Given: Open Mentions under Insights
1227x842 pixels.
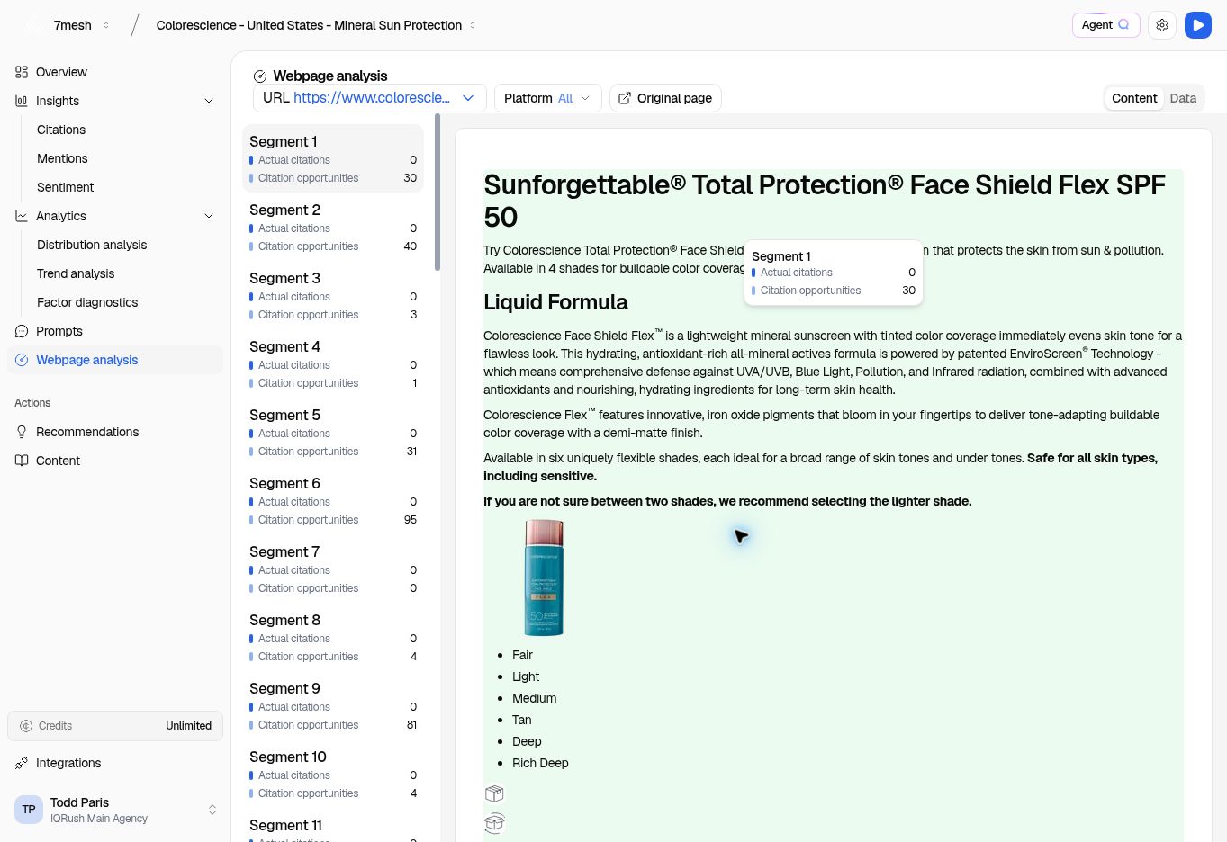Looking at the screenshot, I should point(62,158).
